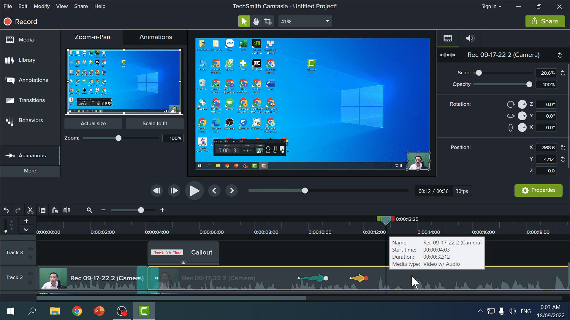This screenshot has height=320, width=570.
Task: Step forward one frame
Action: tap(174, 191)
